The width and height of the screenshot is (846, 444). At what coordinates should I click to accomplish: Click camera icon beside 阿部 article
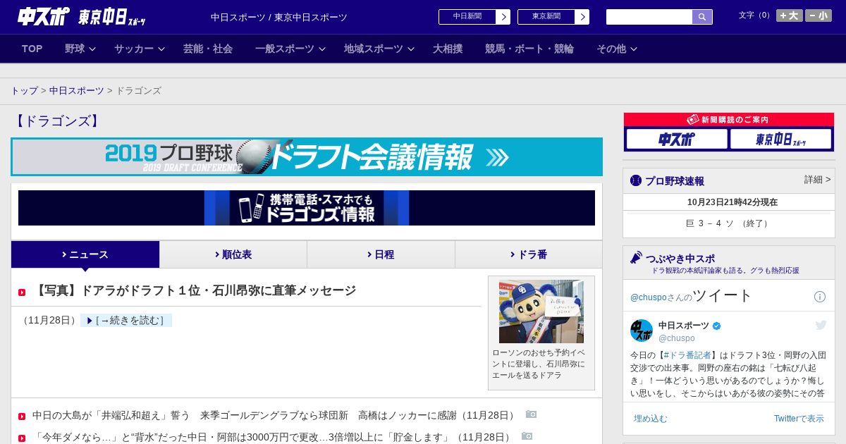[527, 436]
